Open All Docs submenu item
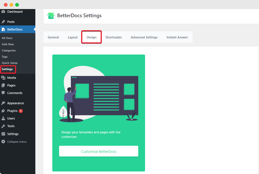This screenshot has width=259, height=174. click(7, 38)
